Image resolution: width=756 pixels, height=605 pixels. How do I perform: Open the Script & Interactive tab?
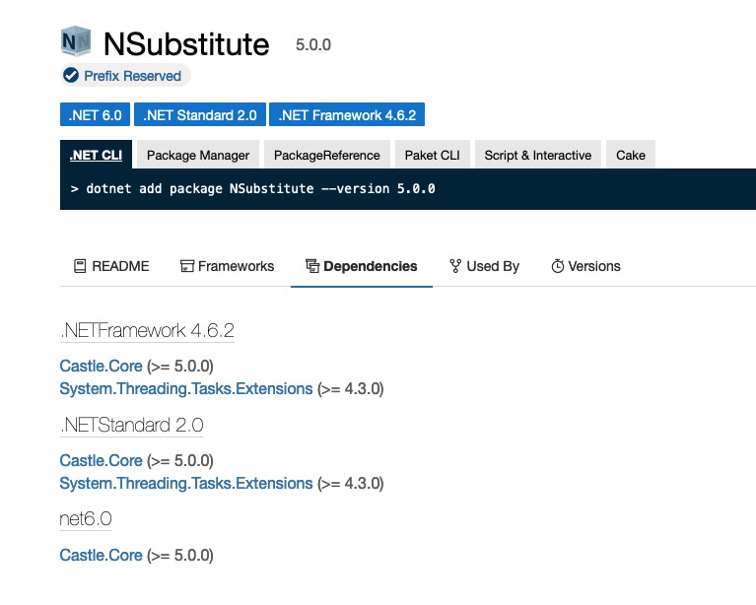(537, 155)
